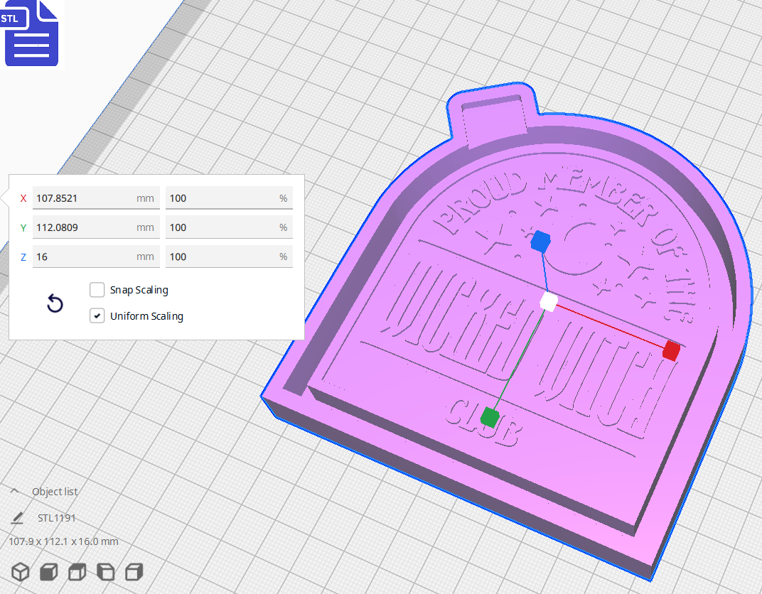Disable Uniform Scaling
This screenshot has width=762, height=594.
coord(97,315)
